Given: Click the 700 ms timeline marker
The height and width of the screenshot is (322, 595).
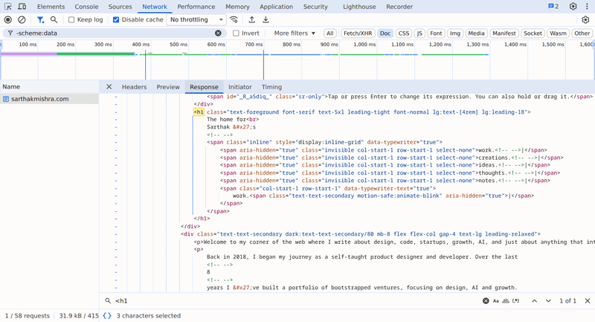Looking at the screenshot, I should coord(254,45).
